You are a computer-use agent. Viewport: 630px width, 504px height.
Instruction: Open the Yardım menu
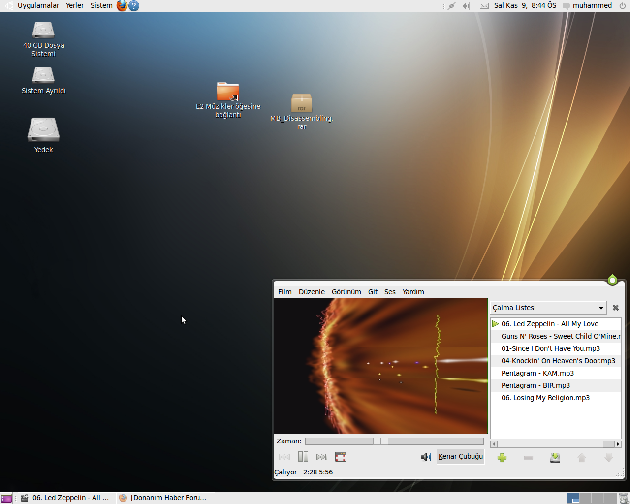pyautogui.click(x=413, y=292)
